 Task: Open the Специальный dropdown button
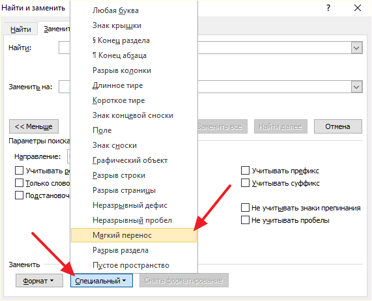pos(102,281)
